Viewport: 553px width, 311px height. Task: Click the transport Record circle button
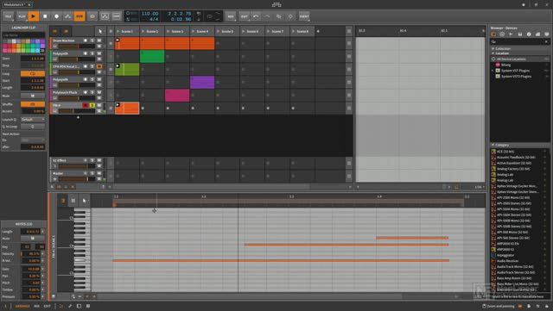pos(56,16)
